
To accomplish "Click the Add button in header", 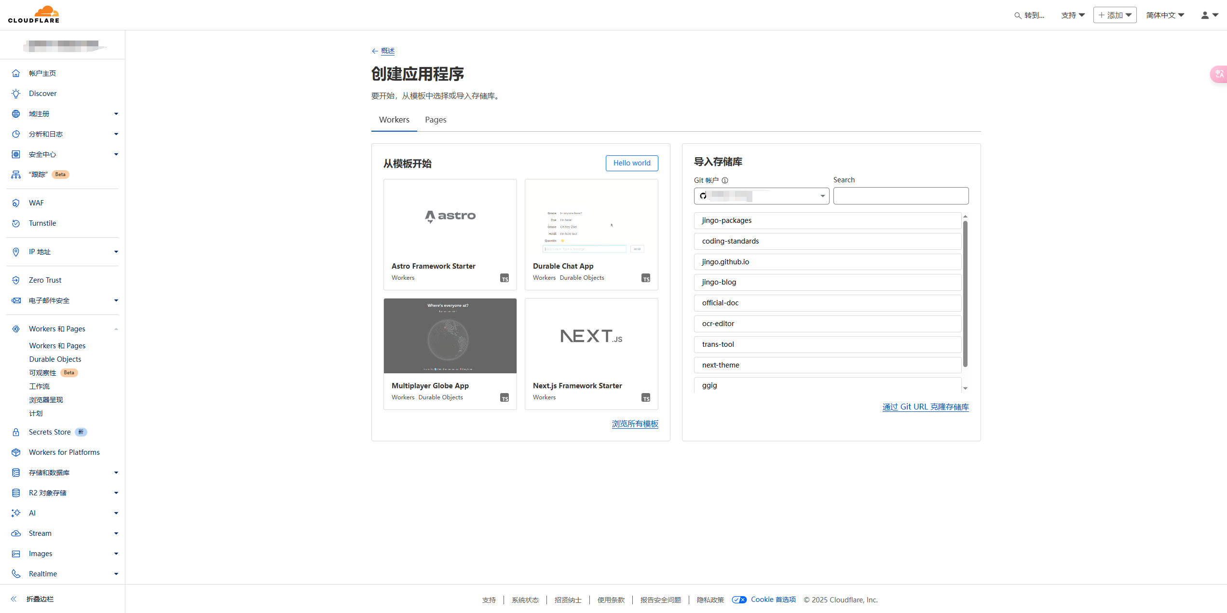I will click(1115, 15).
